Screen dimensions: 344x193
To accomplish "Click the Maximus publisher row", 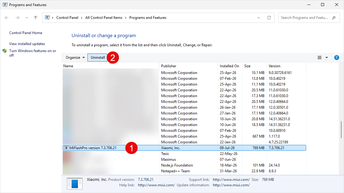I will 168,160.
